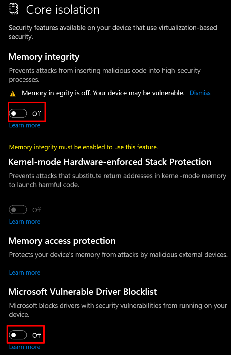
Task: Open Learn more under Kernel-mode Stack Protection
Action: tap(25, 222)
